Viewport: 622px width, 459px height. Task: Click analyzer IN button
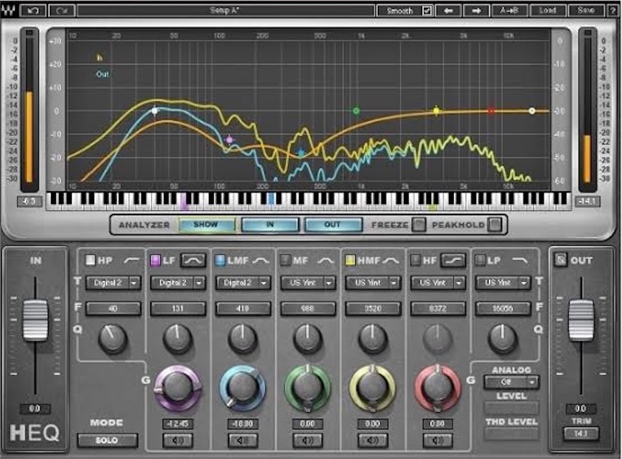click(x=270, y=225)
